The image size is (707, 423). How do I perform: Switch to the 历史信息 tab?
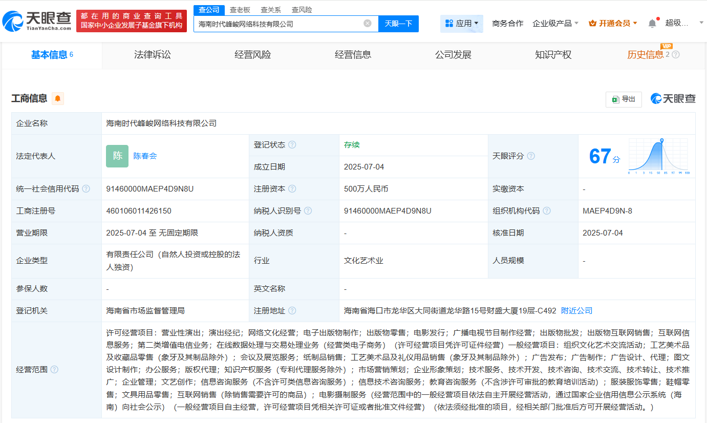[645, 55]
